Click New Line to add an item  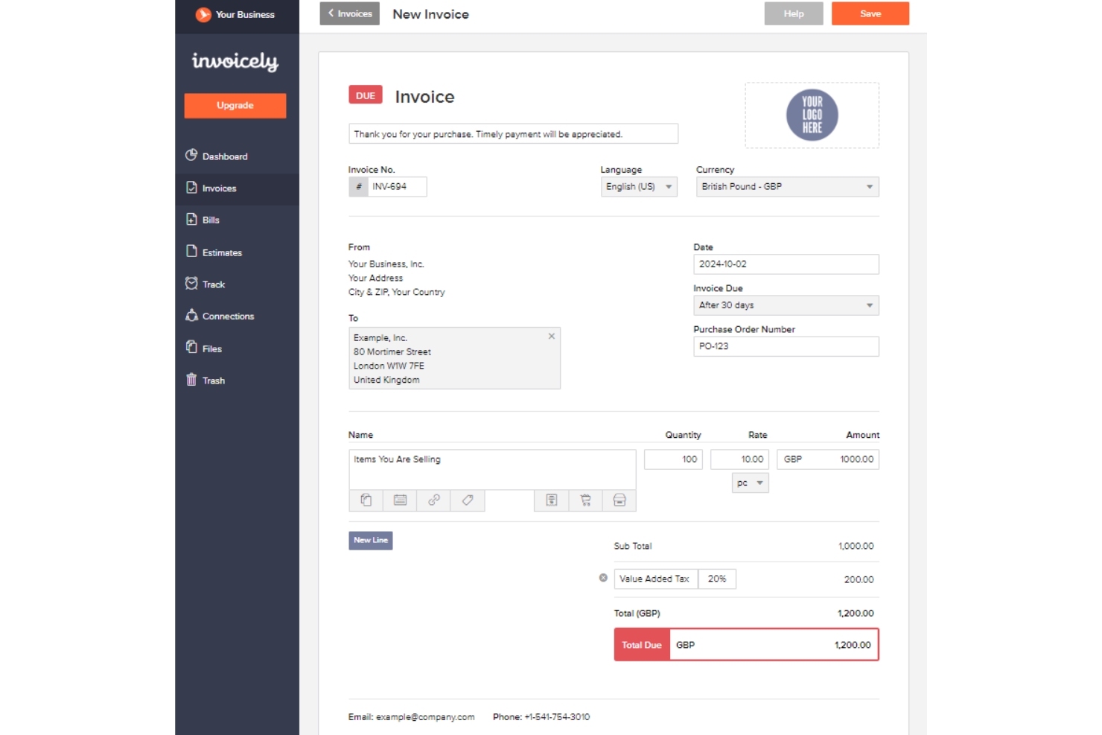370,540
